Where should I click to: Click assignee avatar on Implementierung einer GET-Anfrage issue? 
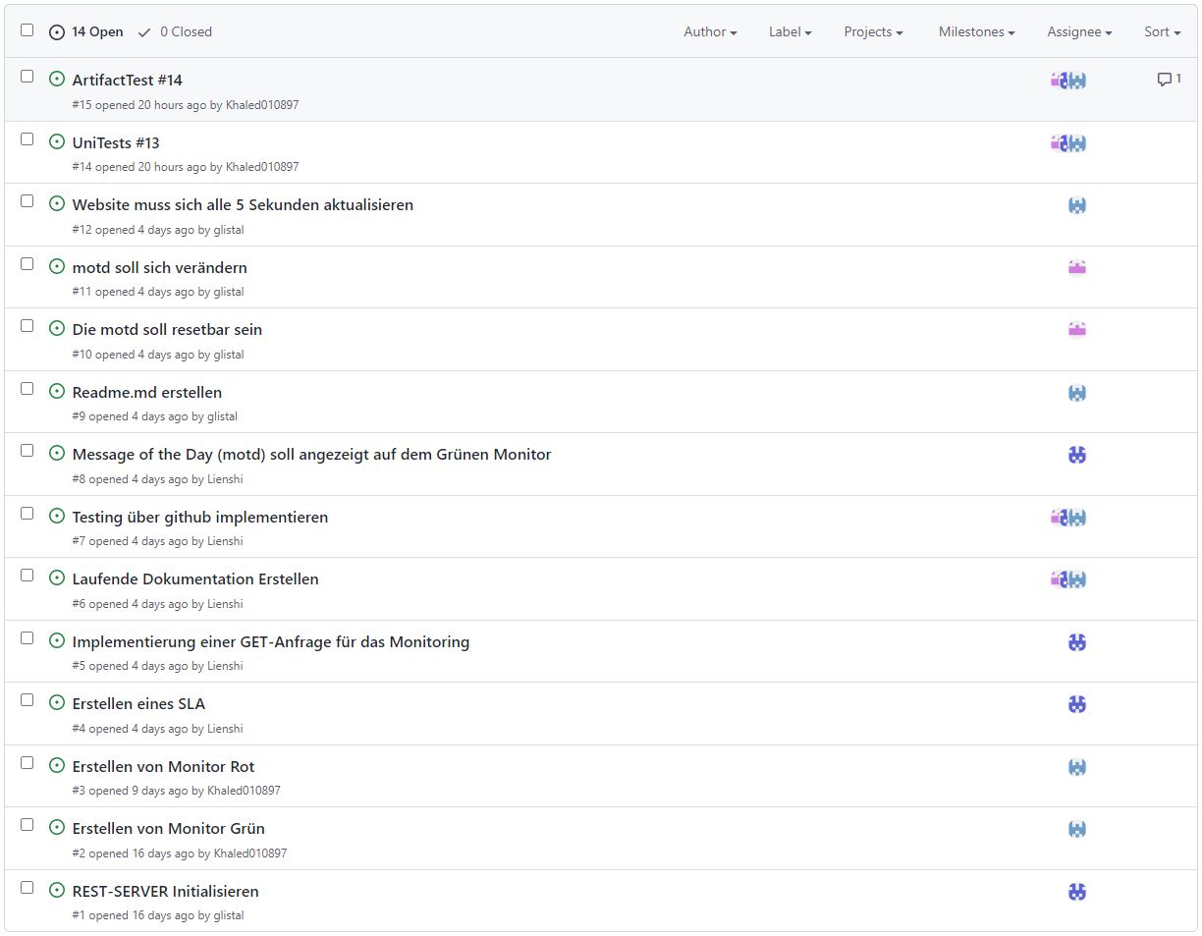click(1077, 642)
